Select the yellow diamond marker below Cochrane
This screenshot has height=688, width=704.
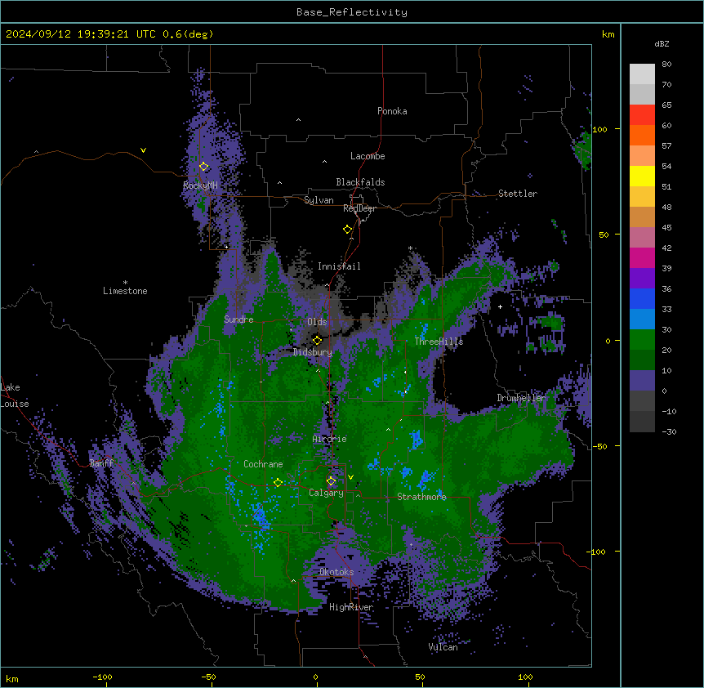pos(278,482)
